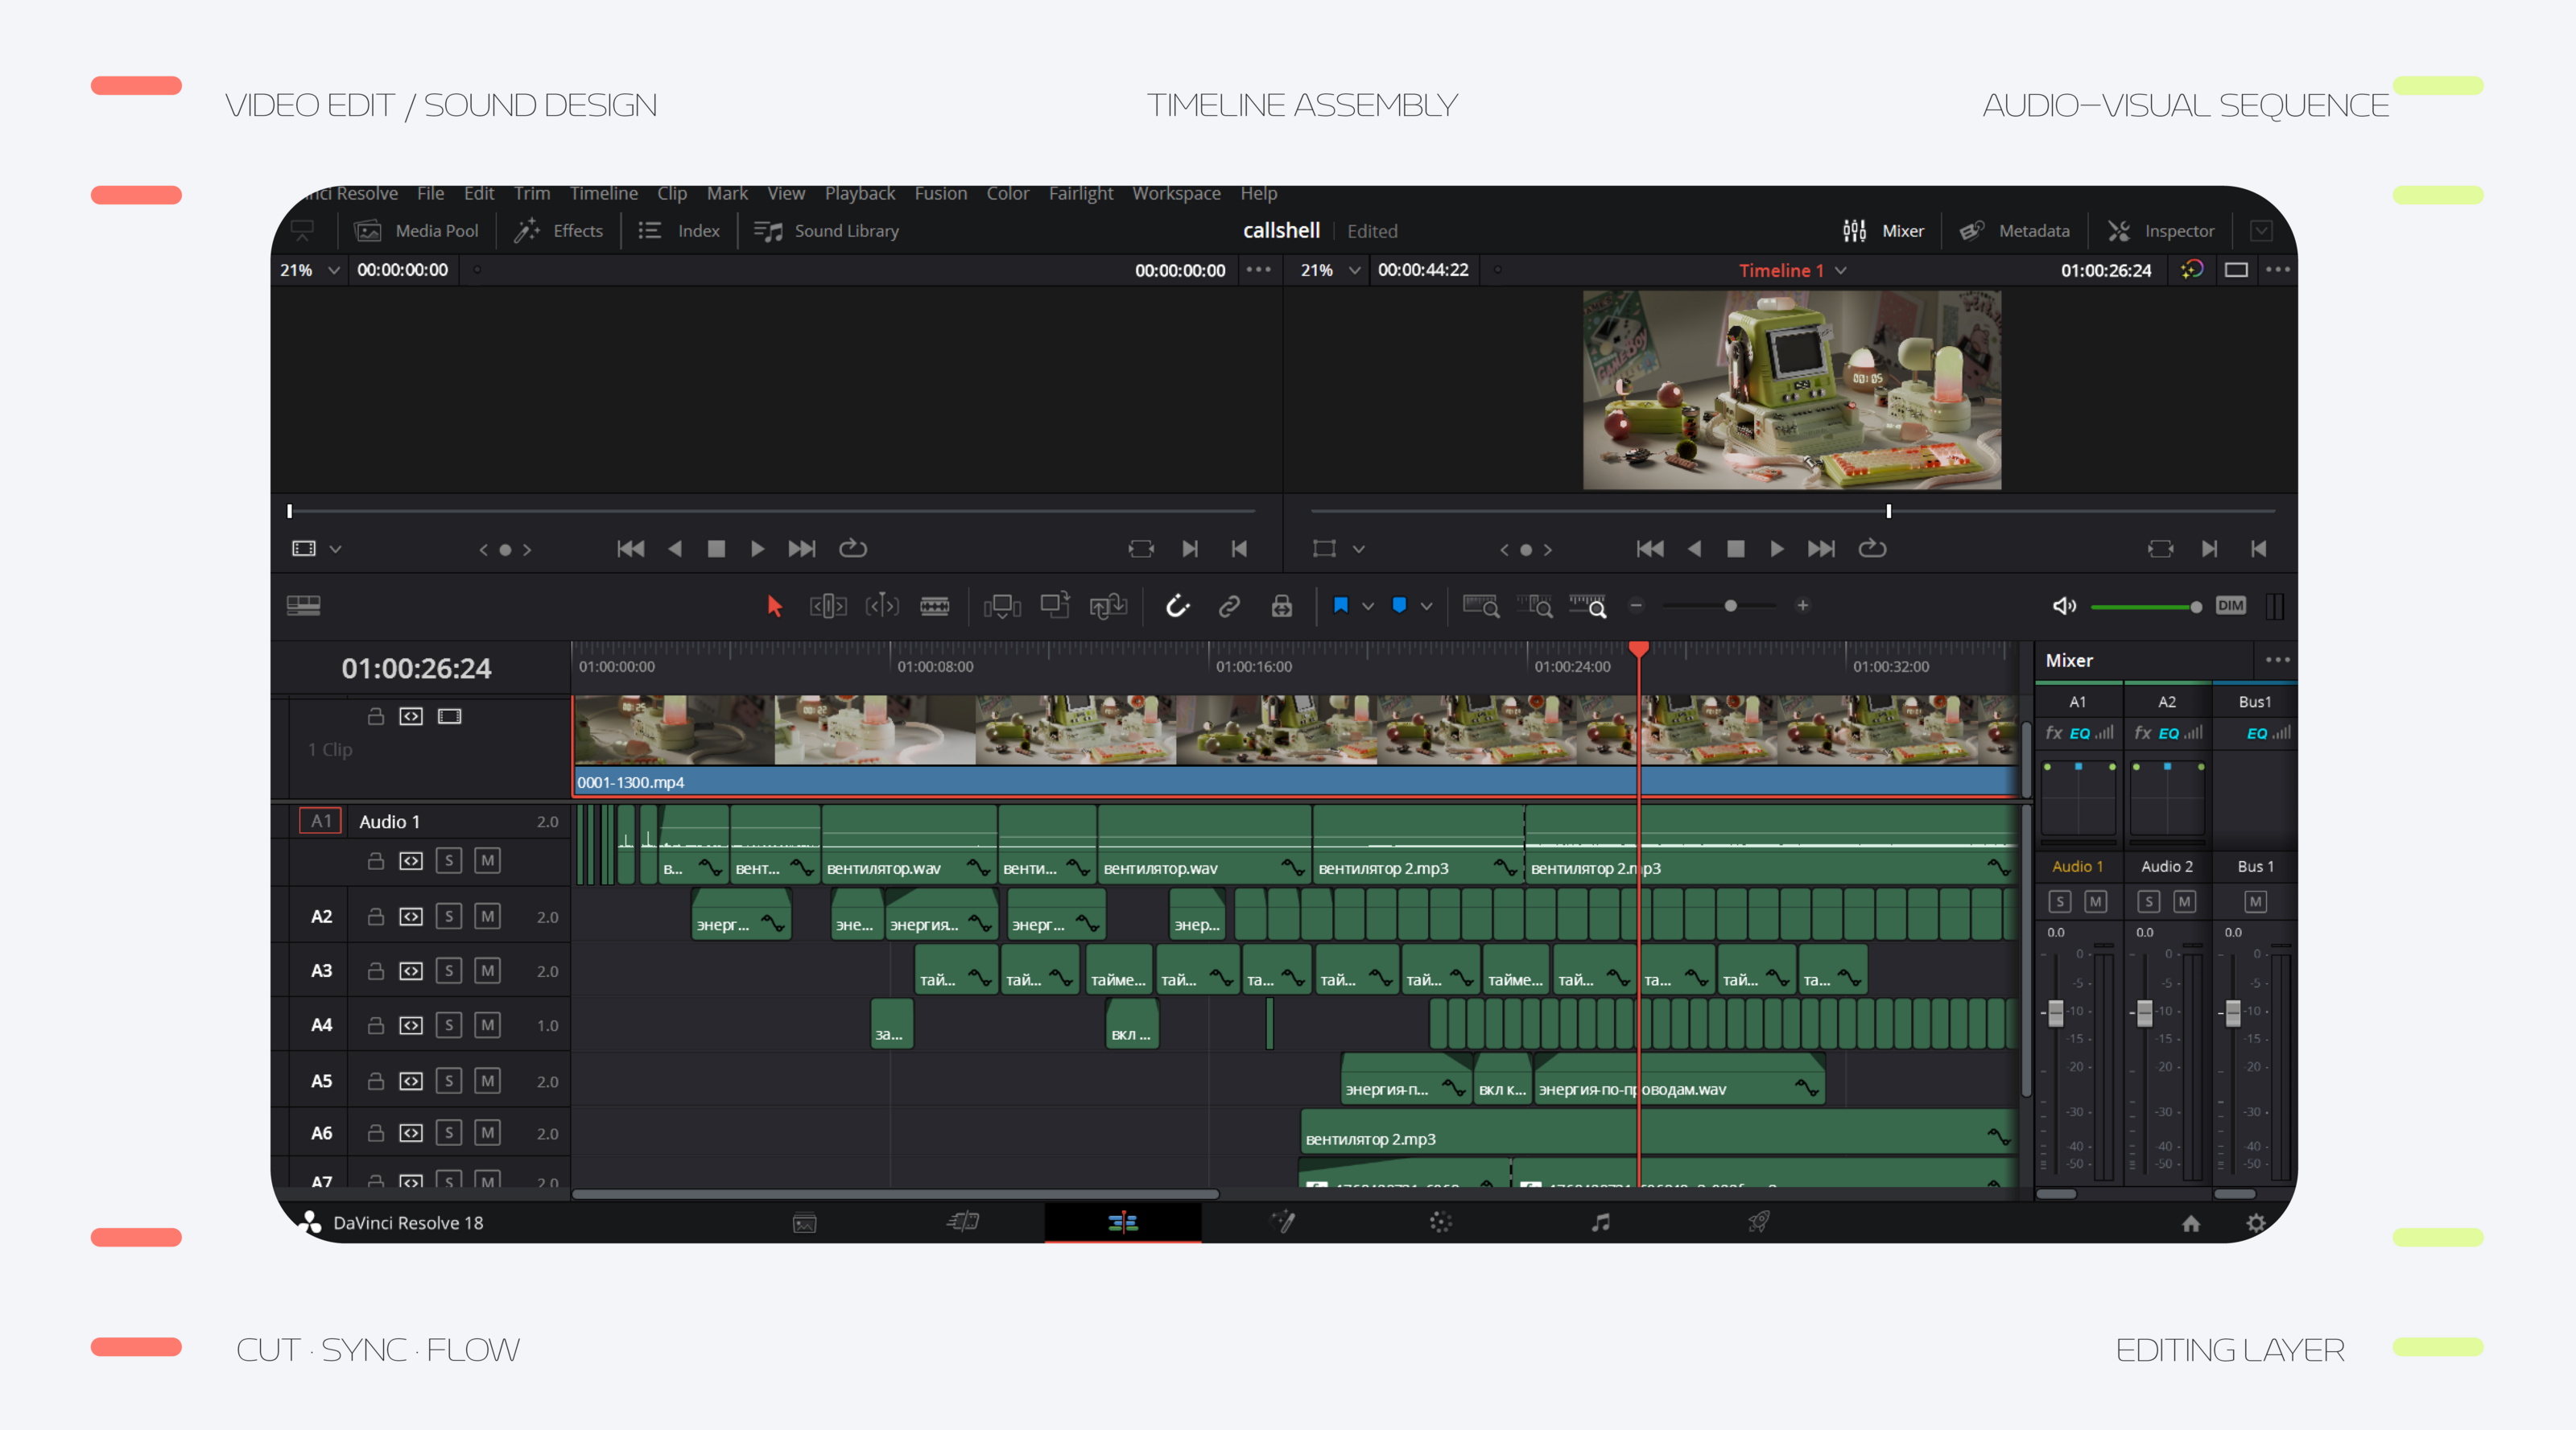Viewport: 2576px width, 1430px height.
Task: Adjust the Audio 1 mixer fader
Action: 2056,1013
